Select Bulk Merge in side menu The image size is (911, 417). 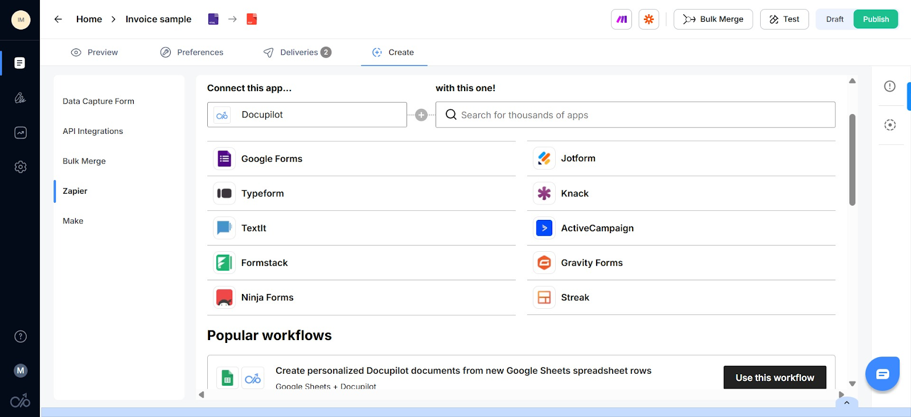84,161
